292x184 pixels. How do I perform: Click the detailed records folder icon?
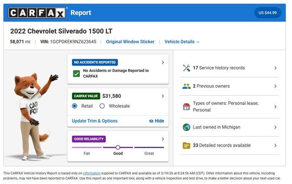click(x=186, y=145)
